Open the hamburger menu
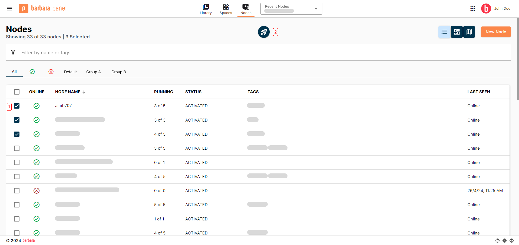This screenshot has height=245, width=519. [x=9, y=8]
